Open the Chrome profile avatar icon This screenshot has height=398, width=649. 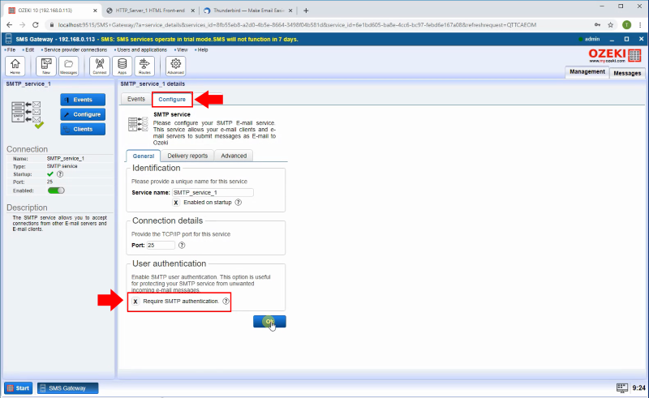tap(626, 25)
